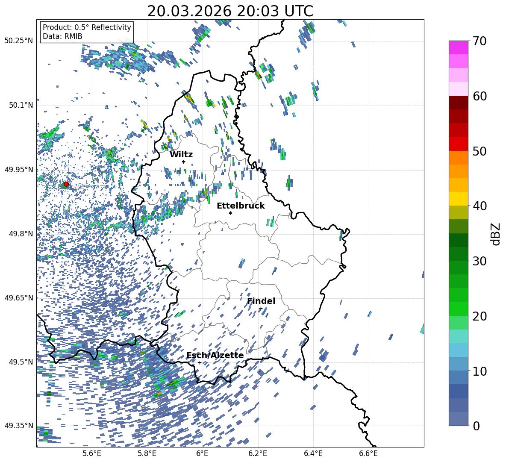Click the 6.6°E longitude tick label
This screenshot has height=462, width=506.
pos(368,453)
